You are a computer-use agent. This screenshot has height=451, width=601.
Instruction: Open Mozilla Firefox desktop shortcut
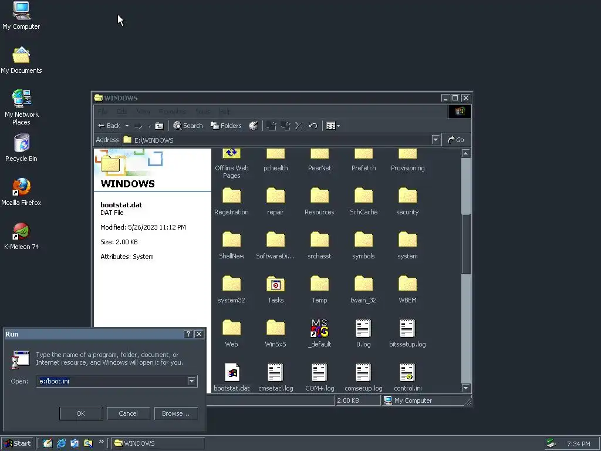pyautogui.click(x=21, y=191)
